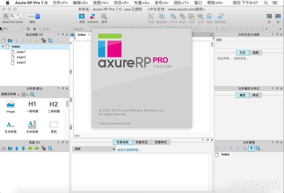Viewport: 284px width, 193px height.
Task: Select the Paragraph (文本段落) widget
Action: tap(32, 127)
